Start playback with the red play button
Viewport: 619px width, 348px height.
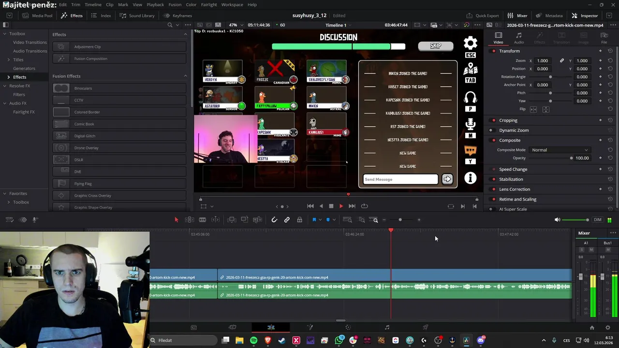point(341,206)
